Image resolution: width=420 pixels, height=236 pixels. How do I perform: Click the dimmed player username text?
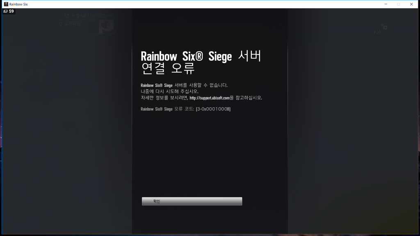click(72, 23)
